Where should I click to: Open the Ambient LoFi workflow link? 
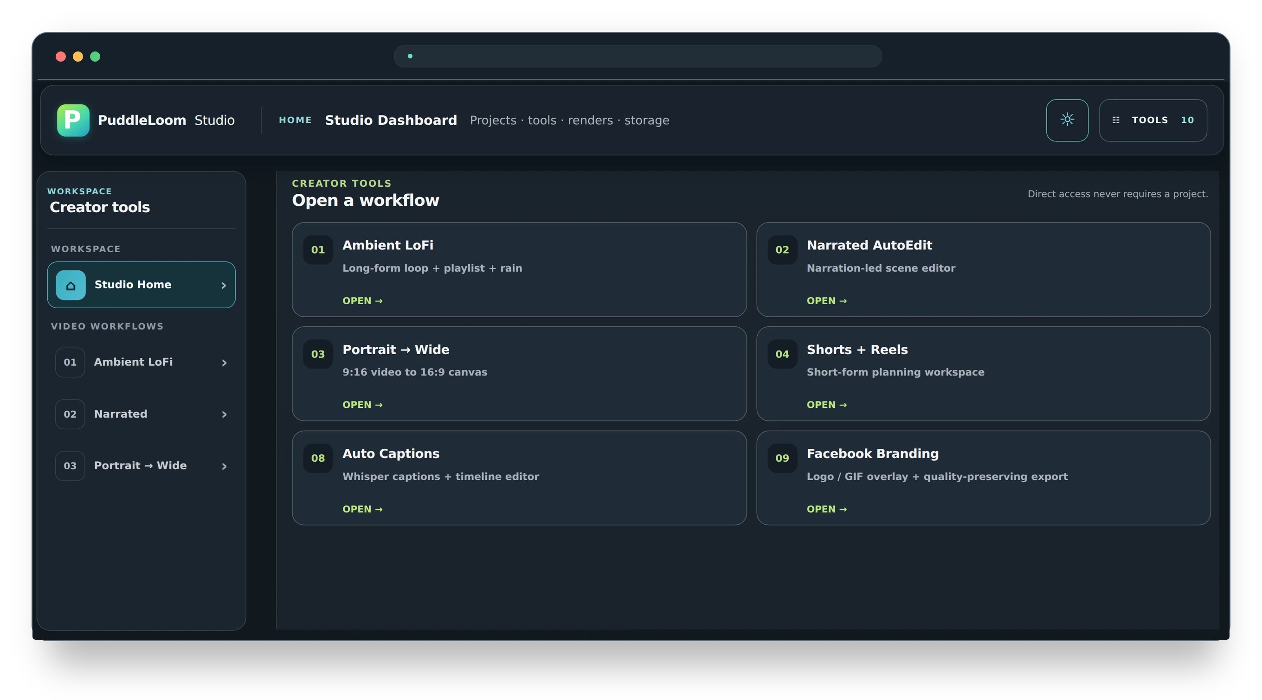pos(362,300)
